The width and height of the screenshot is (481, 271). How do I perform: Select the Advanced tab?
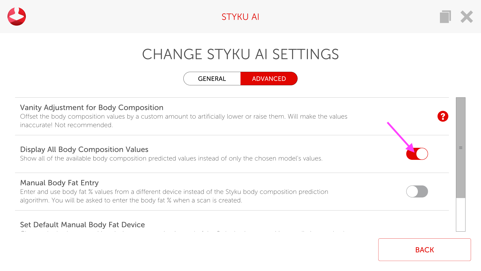(269, 79)
